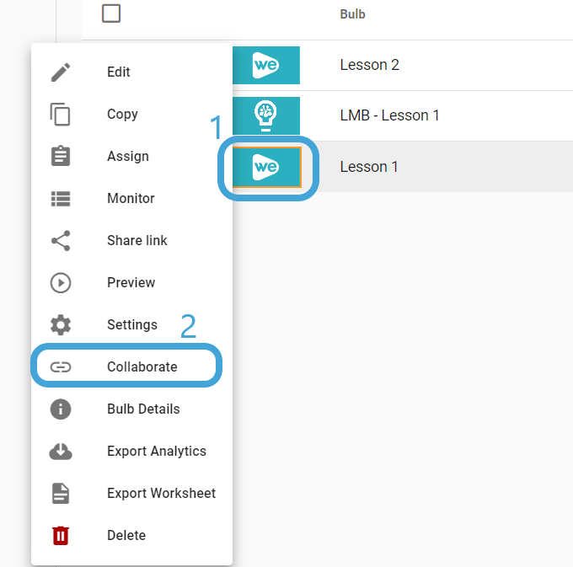
Task: Open Bulb Details menu entry
Action: pyautogui.click(x=132, y=409)
